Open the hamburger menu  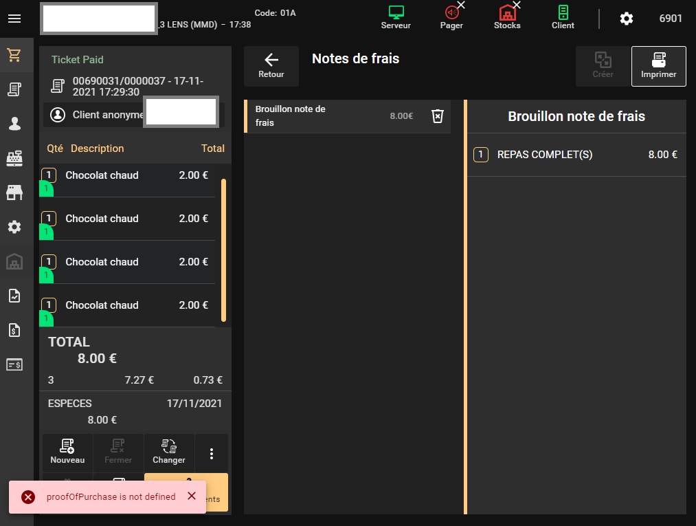point(14,19)
